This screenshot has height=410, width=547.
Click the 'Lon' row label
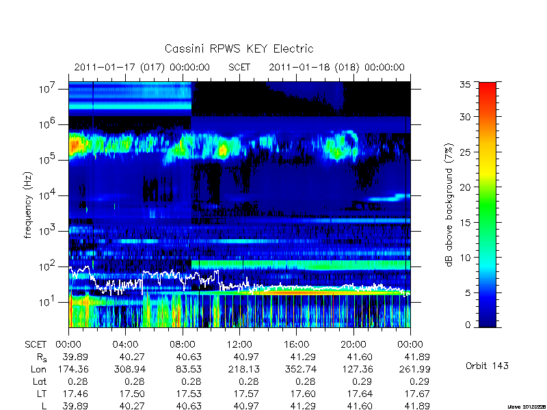38,369
